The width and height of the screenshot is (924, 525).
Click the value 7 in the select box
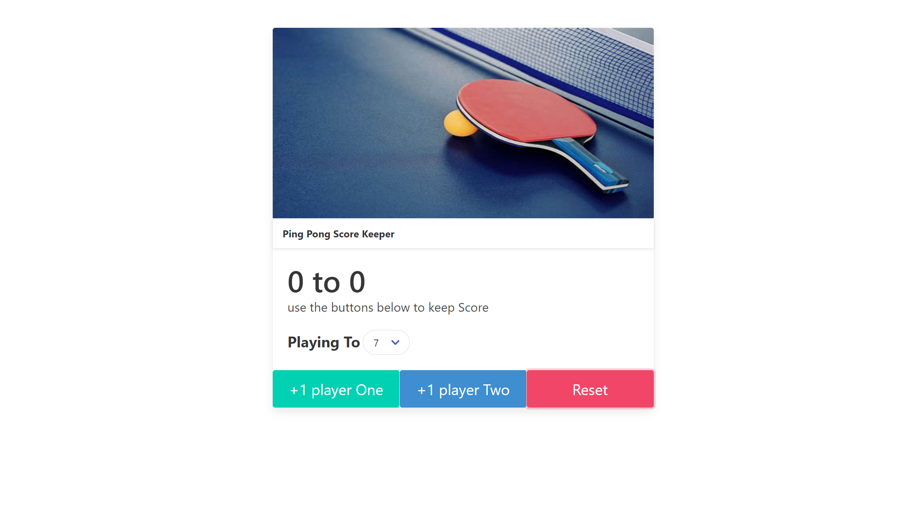pos(376,343)
